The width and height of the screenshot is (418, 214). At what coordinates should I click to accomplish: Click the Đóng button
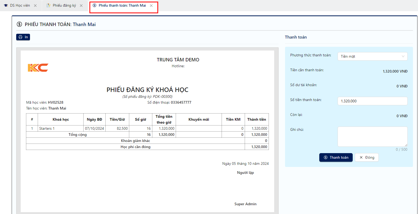click(367, 157)
